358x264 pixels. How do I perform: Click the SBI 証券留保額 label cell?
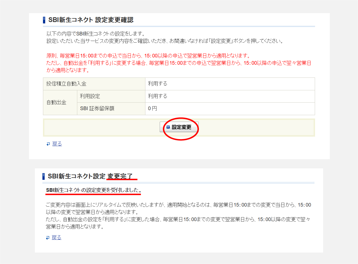click(x=97, y=109)
